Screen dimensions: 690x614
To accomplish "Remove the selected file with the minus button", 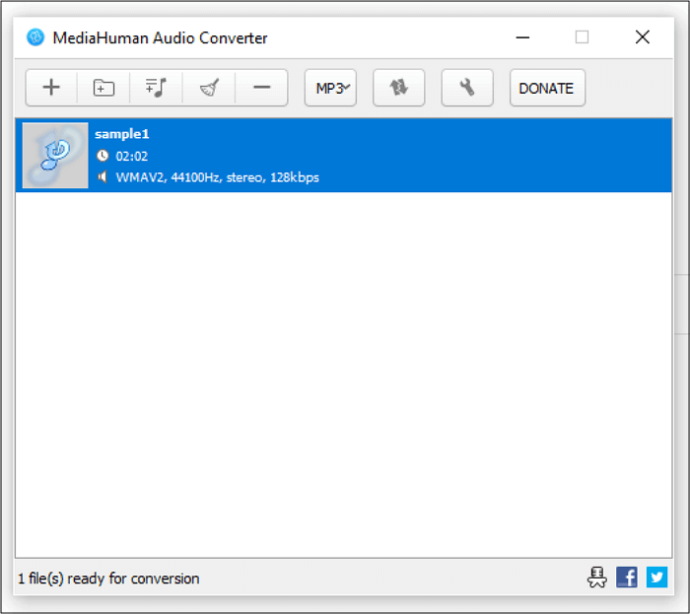I will coord(261,88).
